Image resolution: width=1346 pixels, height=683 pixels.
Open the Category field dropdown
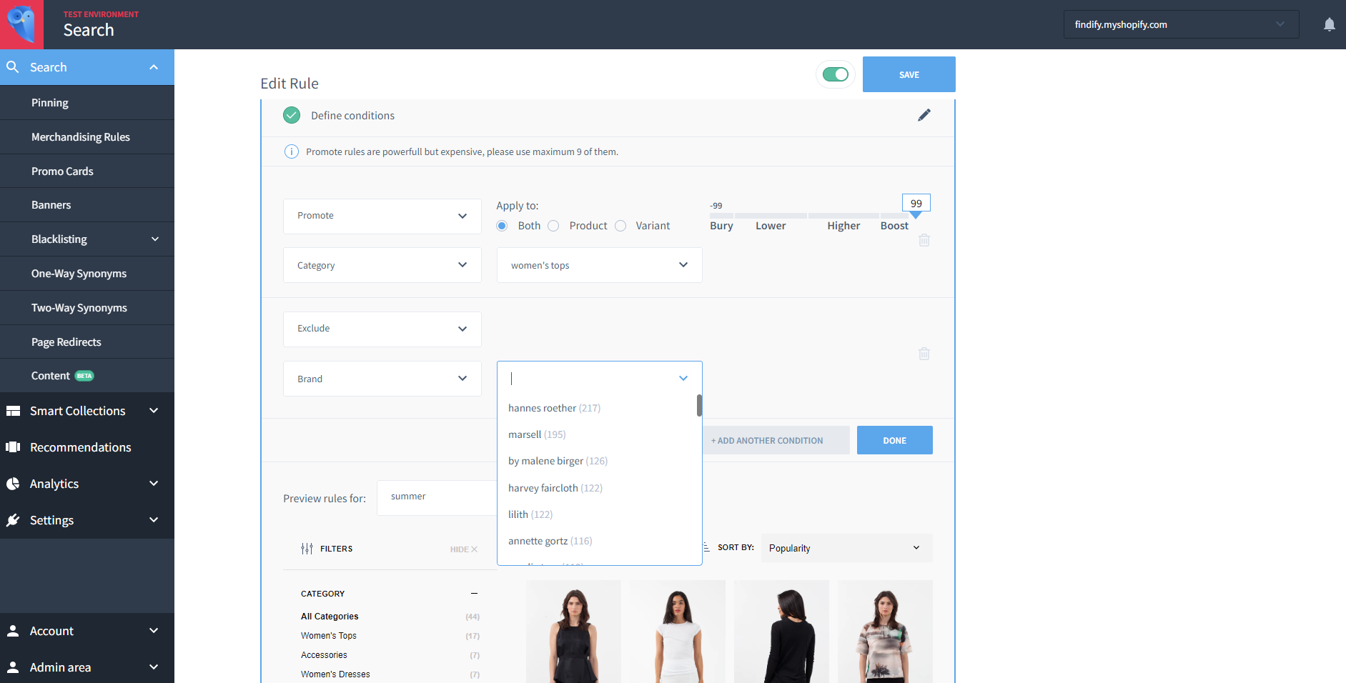pos(382,265)
